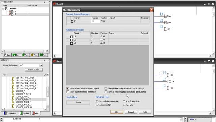Image resolution: width=216 pixels, height=122 pixels.
Task: Select Star connection radio
Action: 97,105
